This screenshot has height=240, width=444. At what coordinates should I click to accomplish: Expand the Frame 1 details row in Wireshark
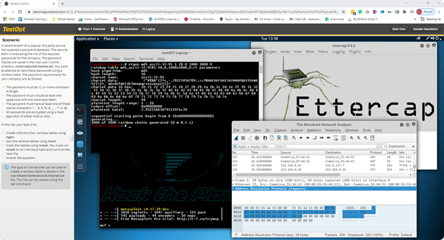tap(234, 180)
